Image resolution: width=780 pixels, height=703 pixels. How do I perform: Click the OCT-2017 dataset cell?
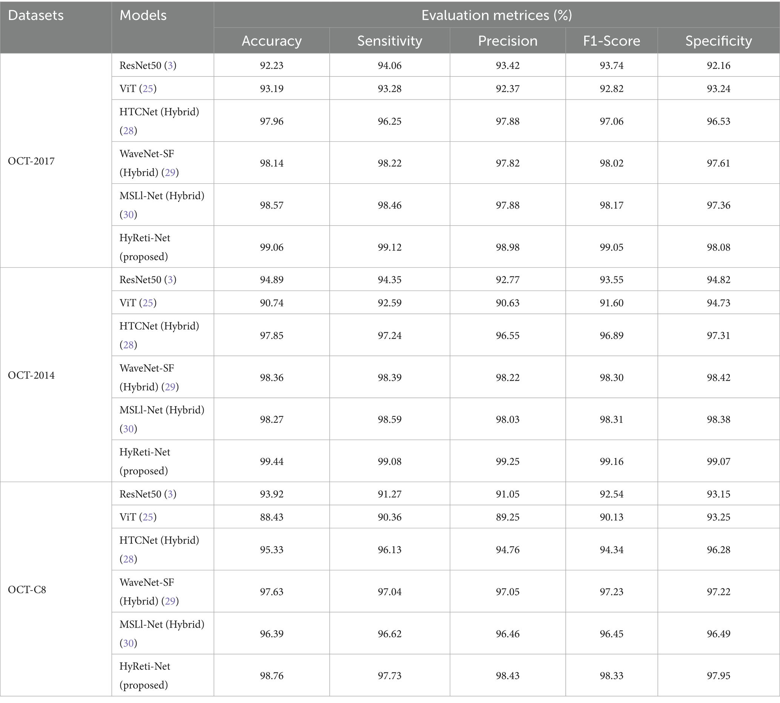point(31,161)
